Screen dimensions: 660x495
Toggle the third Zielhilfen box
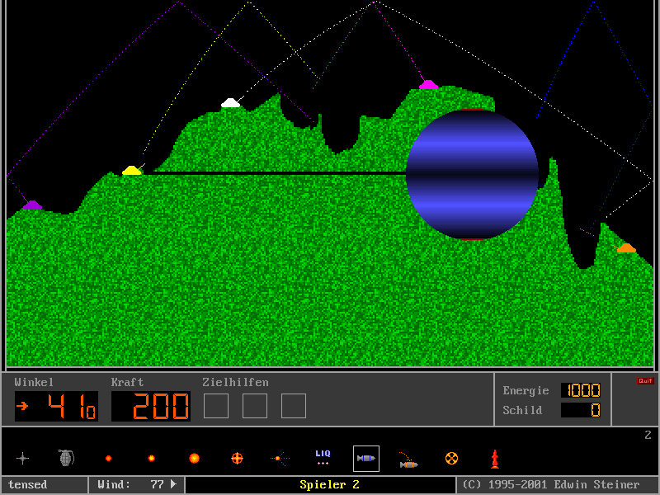pos(294,406)
